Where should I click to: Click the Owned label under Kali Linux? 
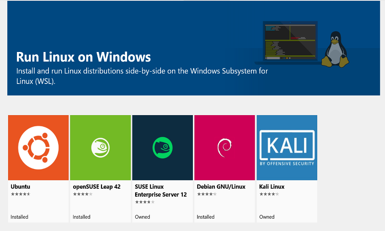pyautogui.click(x=266, y=217)
